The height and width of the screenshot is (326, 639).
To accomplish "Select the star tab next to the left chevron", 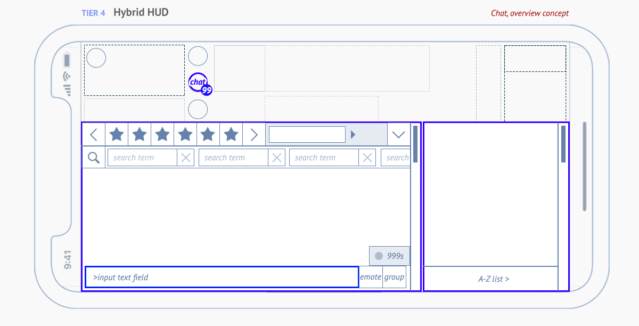I will click(x=117, y=135).
